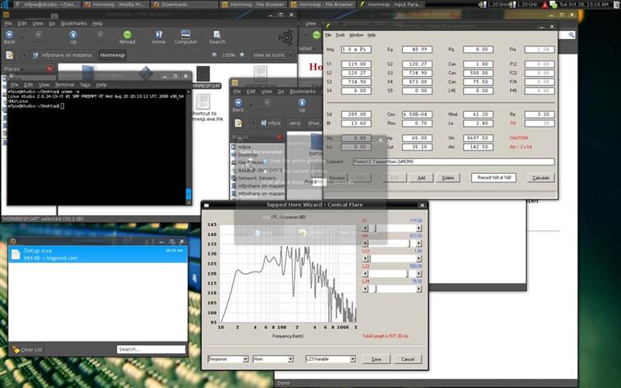Toggle the location edit icon in main file browser

[x=9, y=55]
